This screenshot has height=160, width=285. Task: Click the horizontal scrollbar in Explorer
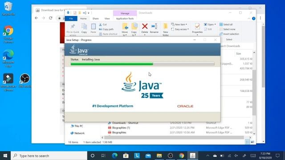174,137
